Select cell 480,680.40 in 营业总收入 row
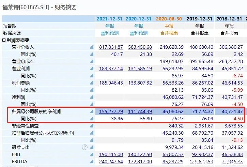Viewport: 247px width, 167px height. (x=201, y=47)
